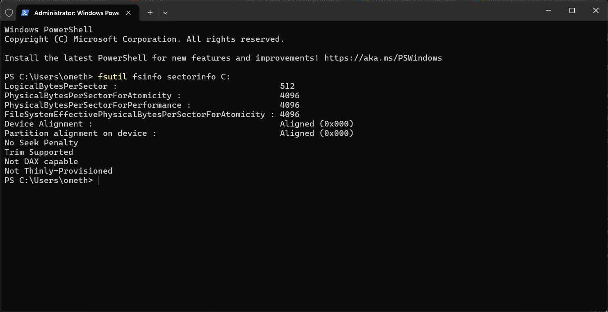Click the Not DAX capable line
The height and width of the screenshot is (312, 608).
click(x=41, y=161)
